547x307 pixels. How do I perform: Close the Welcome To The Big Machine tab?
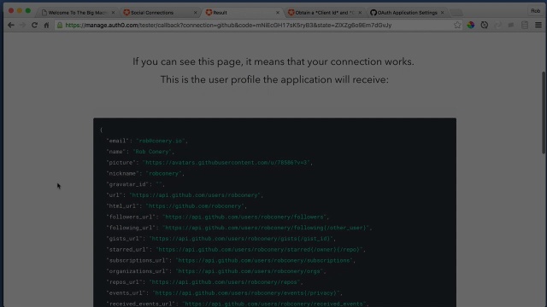[x=113, y=13]
